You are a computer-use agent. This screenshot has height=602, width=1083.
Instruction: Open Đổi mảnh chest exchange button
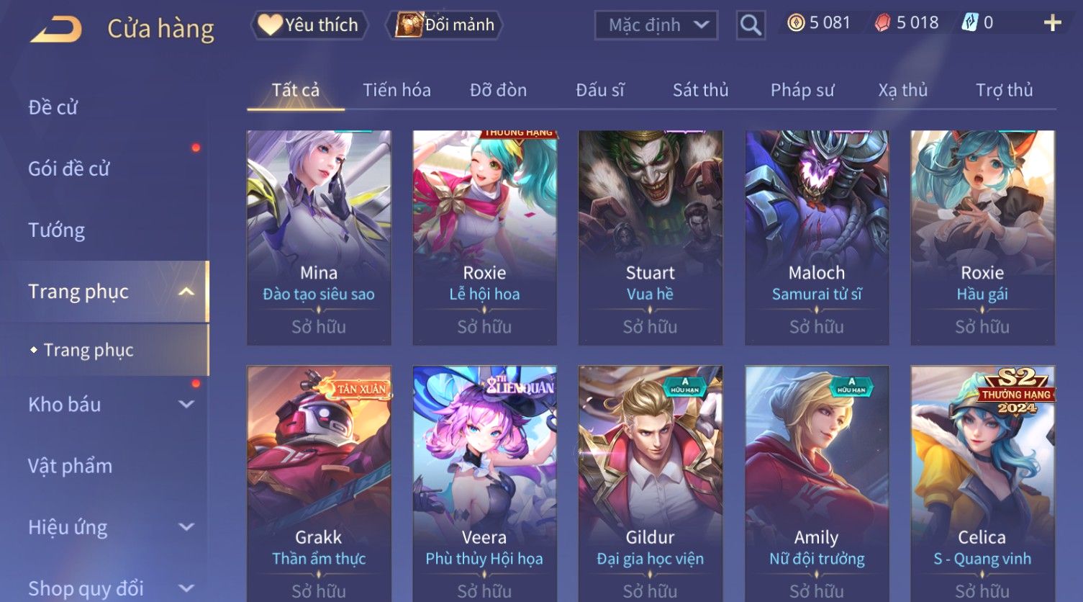tap(444, 25)
